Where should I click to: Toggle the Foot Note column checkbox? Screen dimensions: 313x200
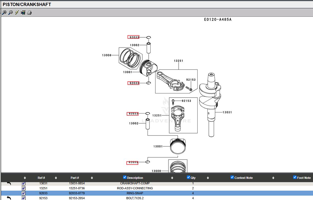click(x=295, y=177)
